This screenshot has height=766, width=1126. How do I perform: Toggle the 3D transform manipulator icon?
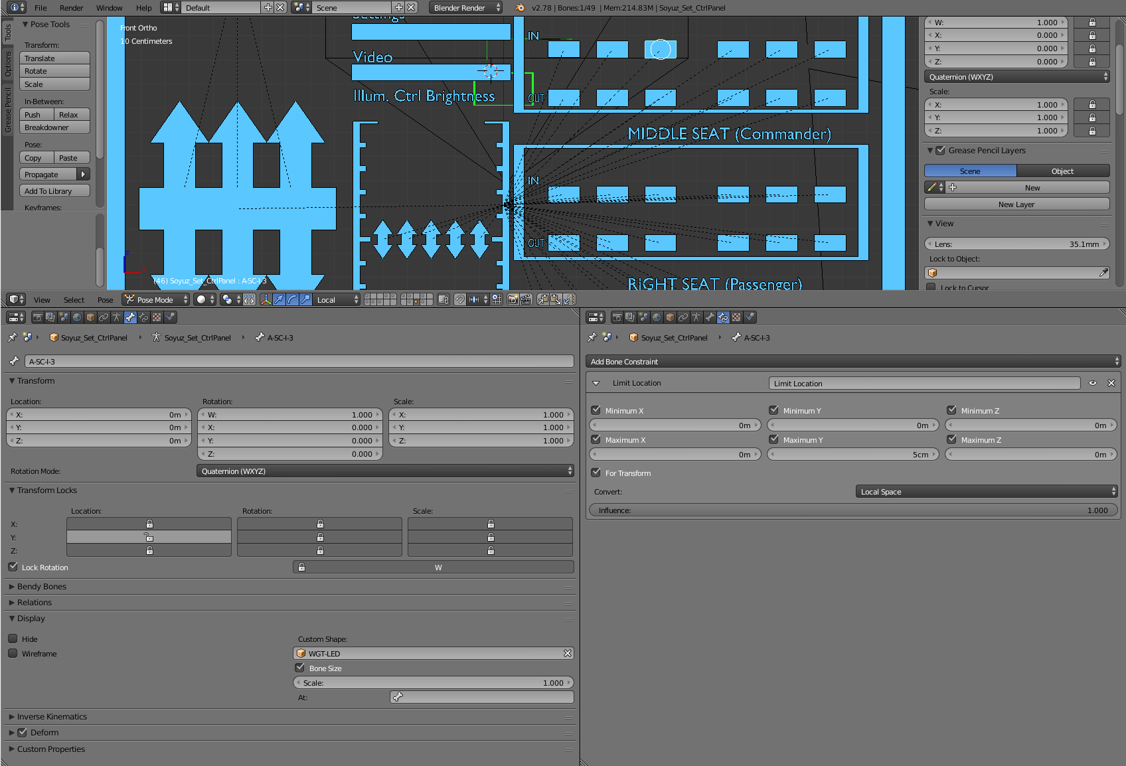[x=266, y=300]
